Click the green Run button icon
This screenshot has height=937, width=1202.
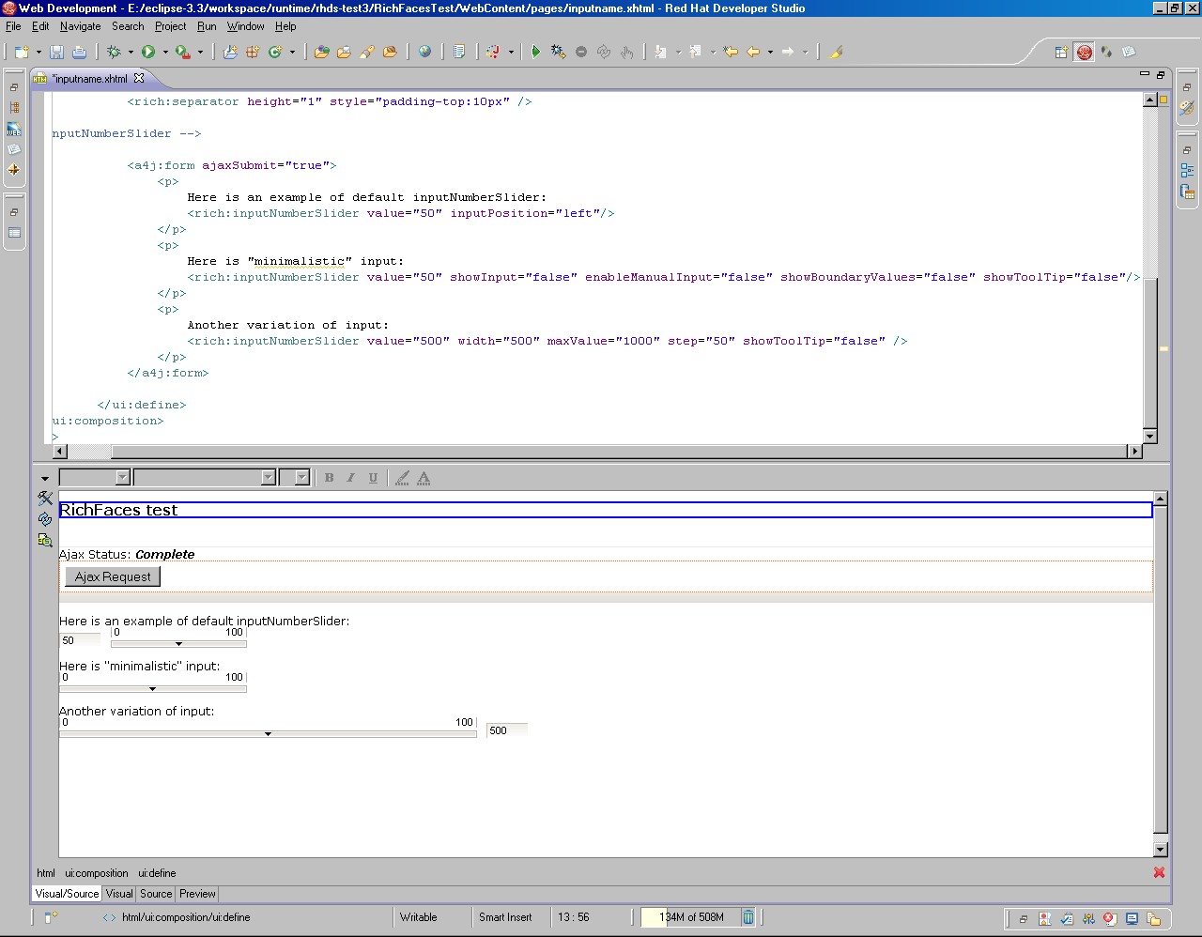click(148, 52)
